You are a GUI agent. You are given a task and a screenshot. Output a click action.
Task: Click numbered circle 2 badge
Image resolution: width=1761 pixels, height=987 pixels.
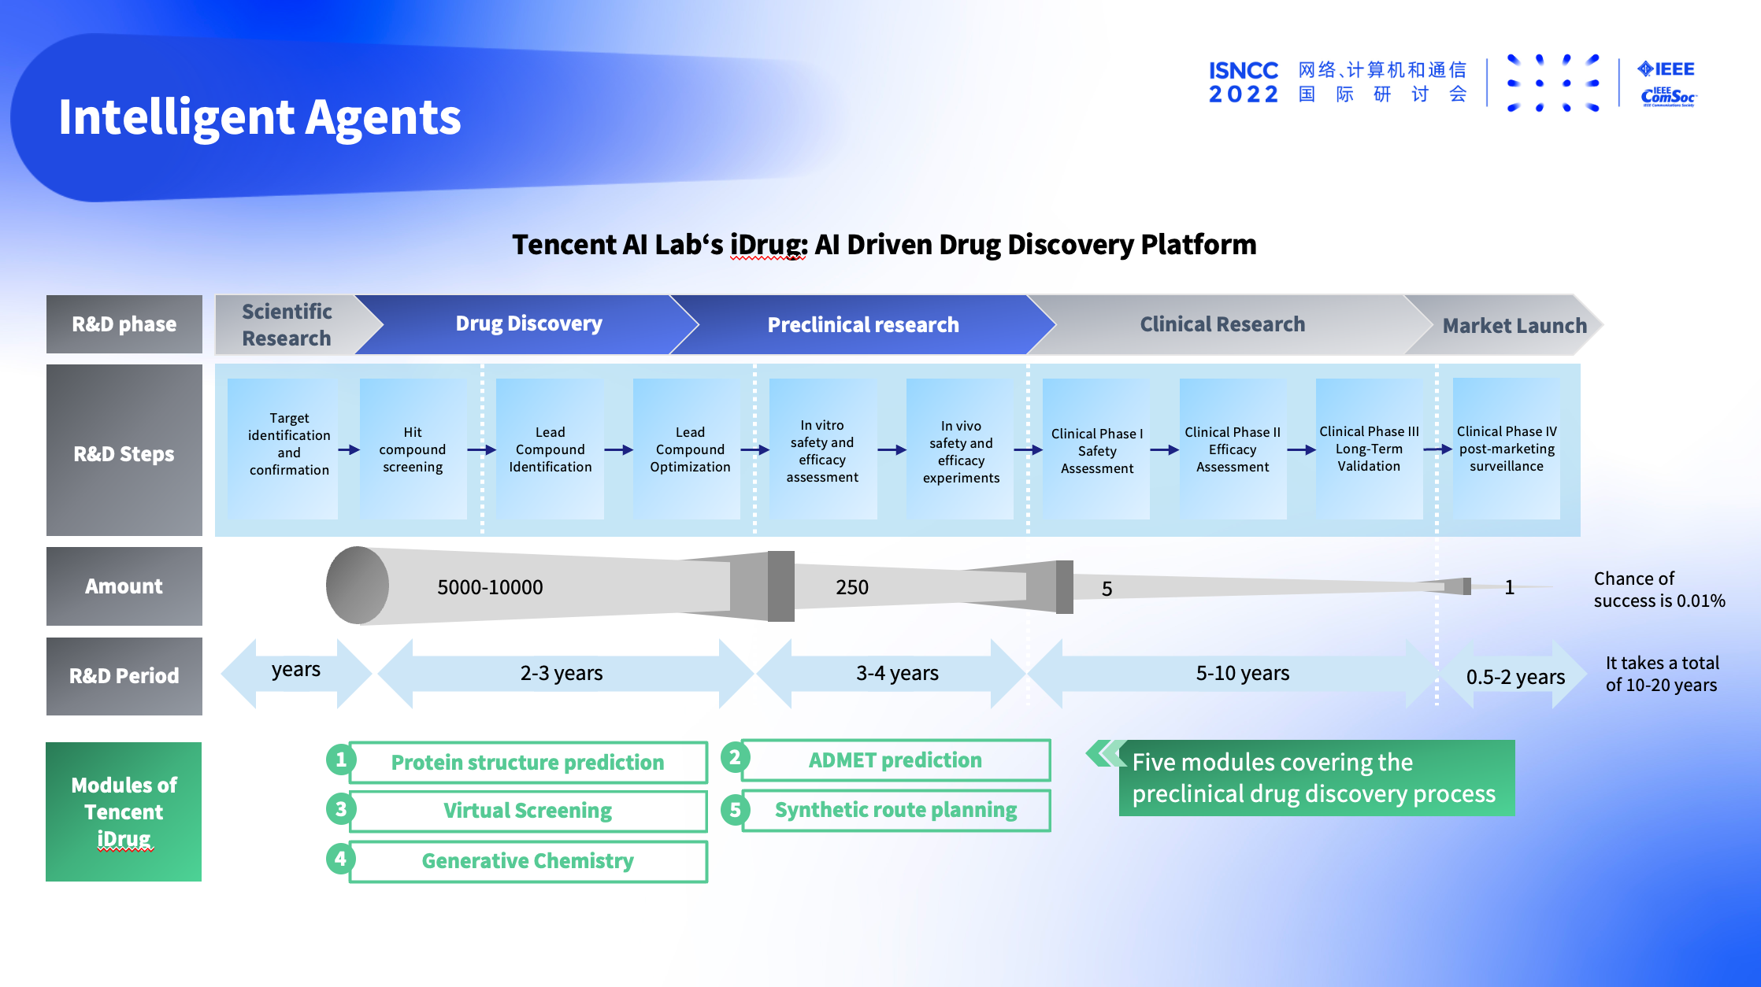point(735,757)
